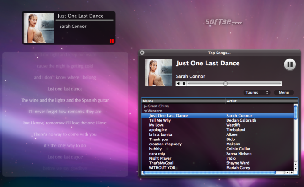Pause playback with the large round button
Image resolution: width=304 pixels, height=187 pixels.
(x=289, y=64)
